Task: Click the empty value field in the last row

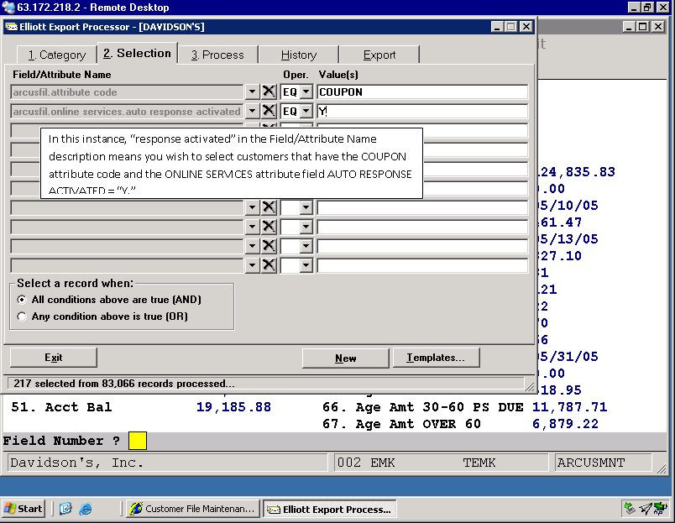Action: tap(422, 265)
